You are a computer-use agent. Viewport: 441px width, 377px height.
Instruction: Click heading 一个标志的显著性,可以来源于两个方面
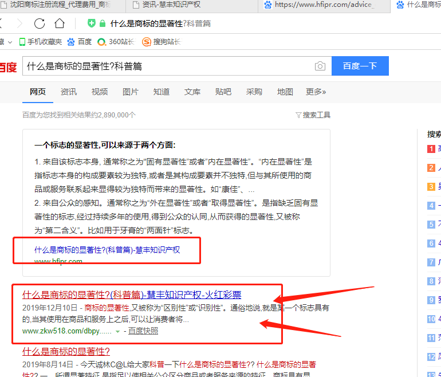105,145
